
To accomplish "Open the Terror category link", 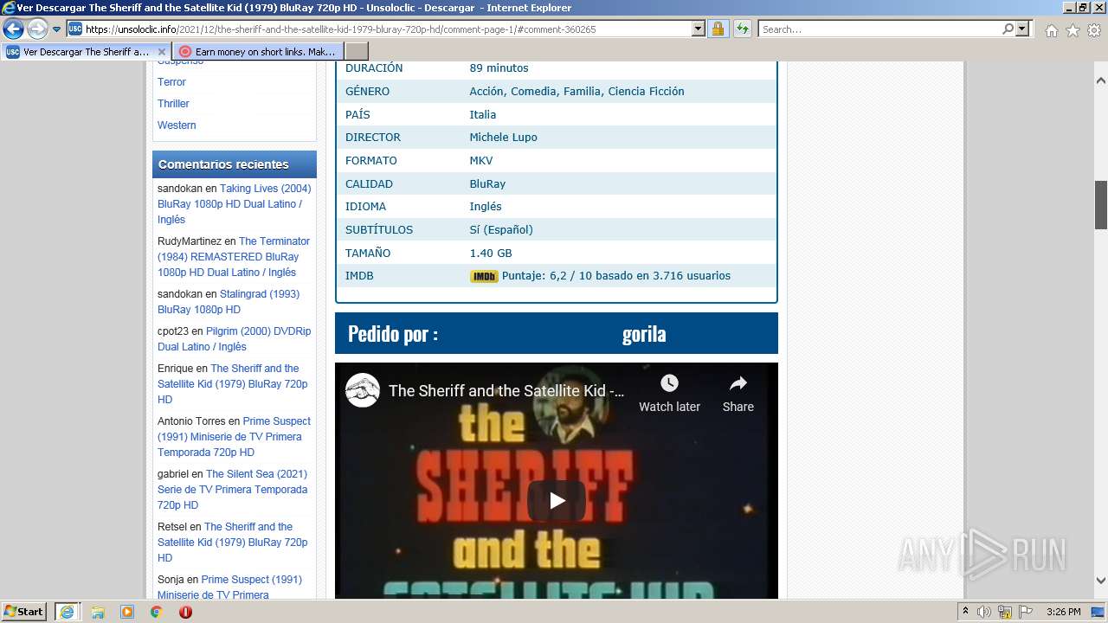I will [x=171, y=82].
